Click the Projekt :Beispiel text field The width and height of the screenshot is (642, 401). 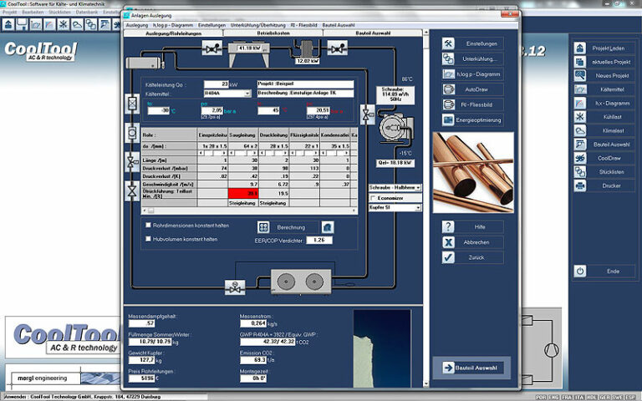pyautogui.click(x=305, y=84)
